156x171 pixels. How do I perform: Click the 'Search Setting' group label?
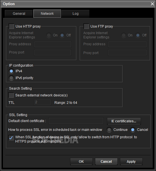[x=20, y=88]
